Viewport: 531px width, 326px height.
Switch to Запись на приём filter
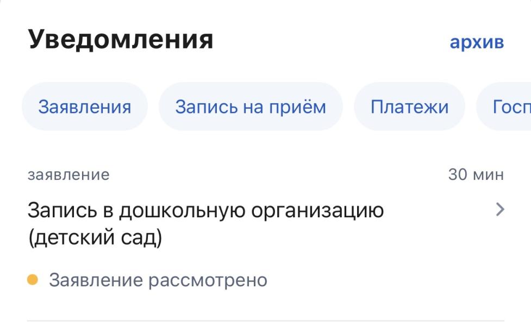click(x=251, y=106)
